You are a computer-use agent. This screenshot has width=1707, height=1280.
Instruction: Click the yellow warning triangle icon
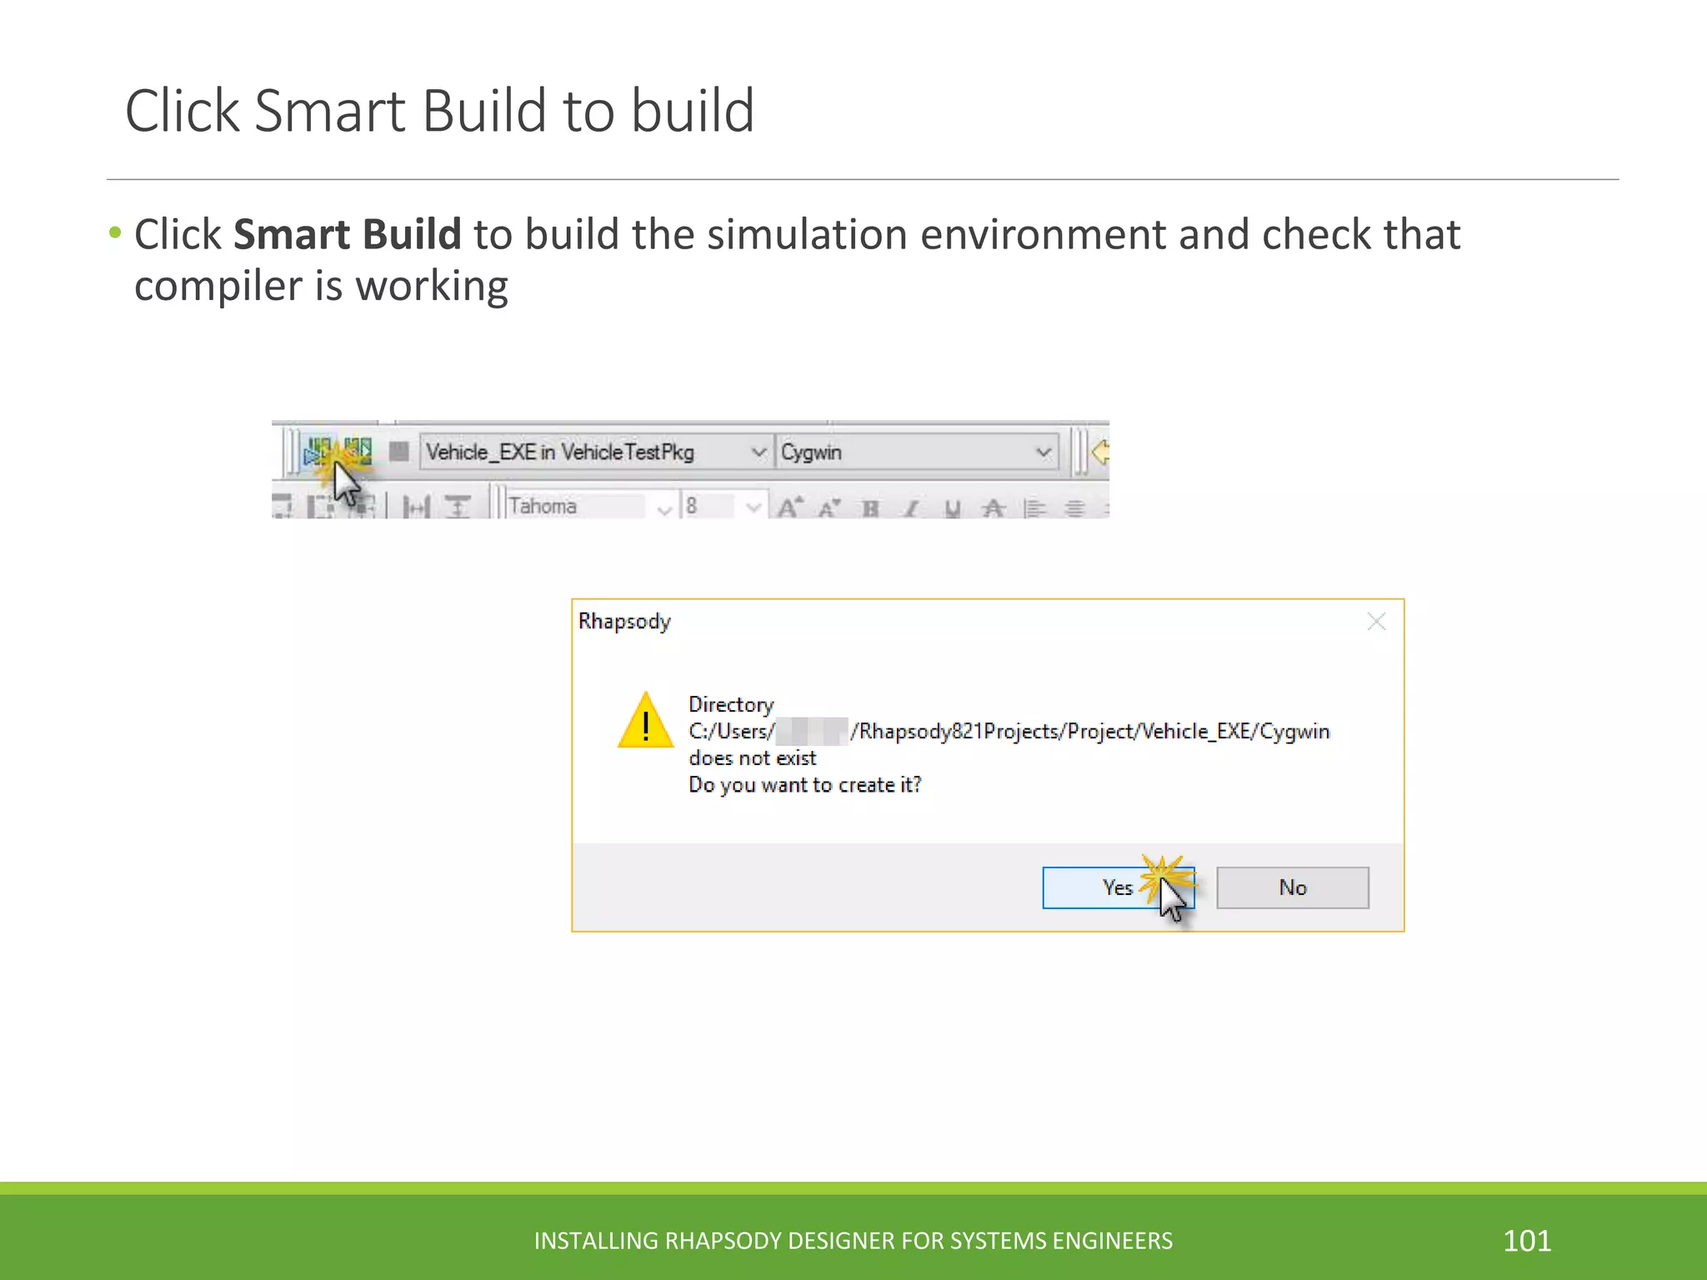click(646, 720)
